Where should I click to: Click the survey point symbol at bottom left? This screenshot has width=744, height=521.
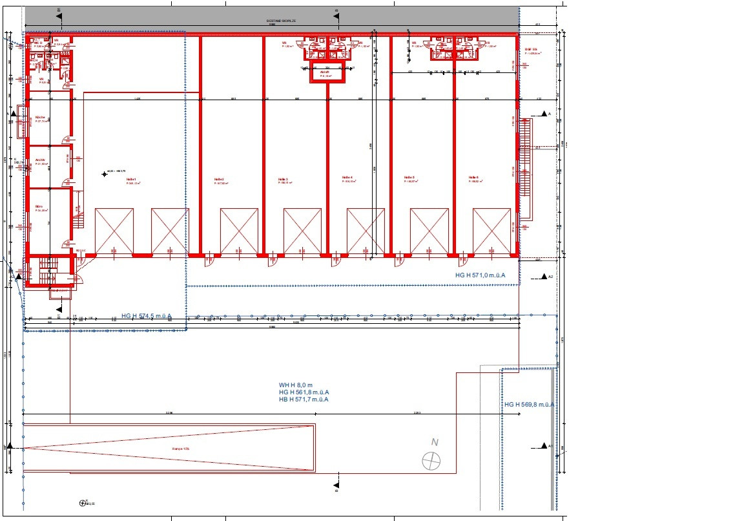tap(82, 502)
